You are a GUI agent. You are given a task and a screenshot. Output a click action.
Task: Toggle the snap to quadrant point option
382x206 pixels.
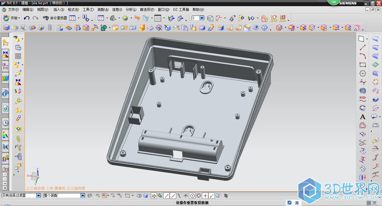(x=199, y=196)
